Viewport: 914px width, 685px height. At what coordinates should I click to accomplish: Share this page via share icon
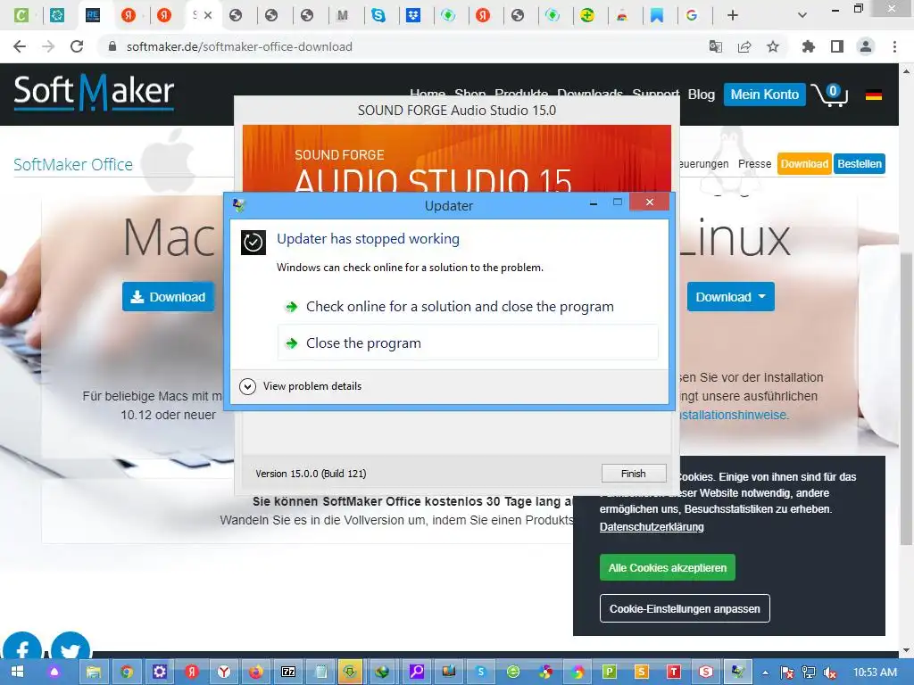744,46
